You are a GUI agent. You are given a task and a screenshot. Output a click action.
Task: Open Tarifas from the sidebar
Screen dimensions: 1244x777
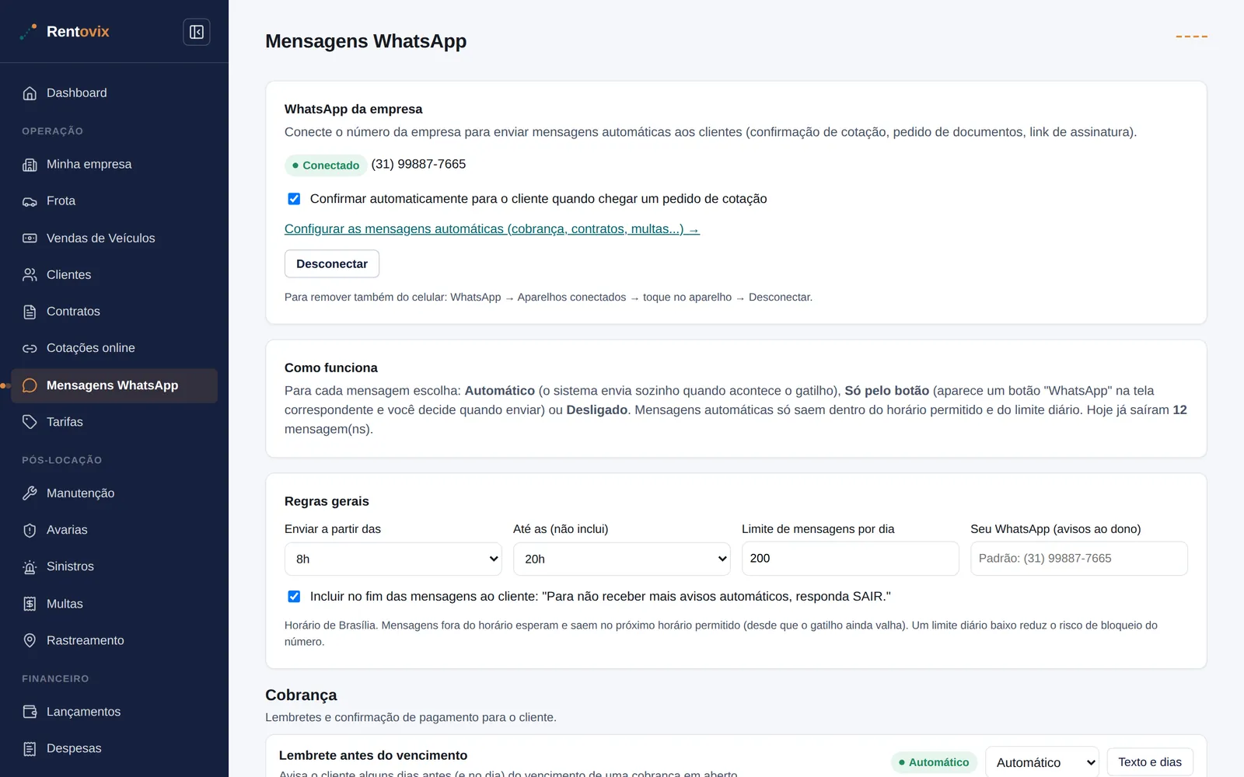[x=114, y=422]
